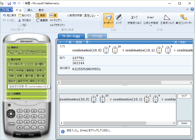
Task: Collapse the 統計計算 statistics section
Action: pyautogui.click(x=9, y=59)
